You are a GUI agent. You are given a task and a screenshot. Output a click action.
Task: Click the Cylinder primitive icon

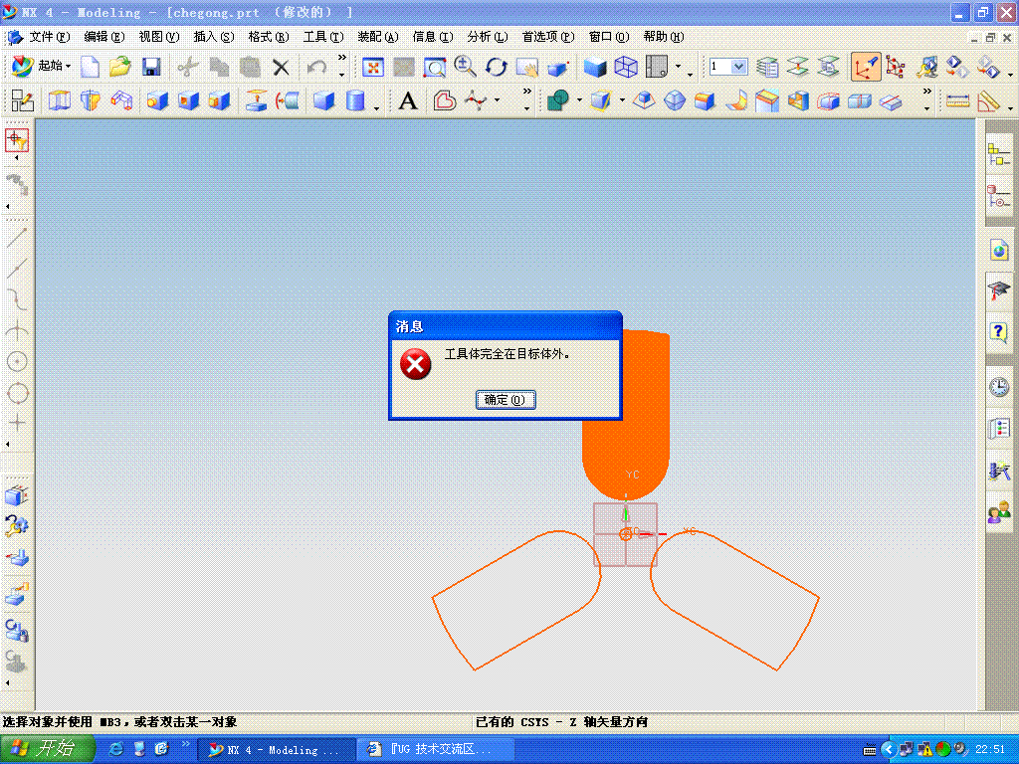tap(355, 100)
